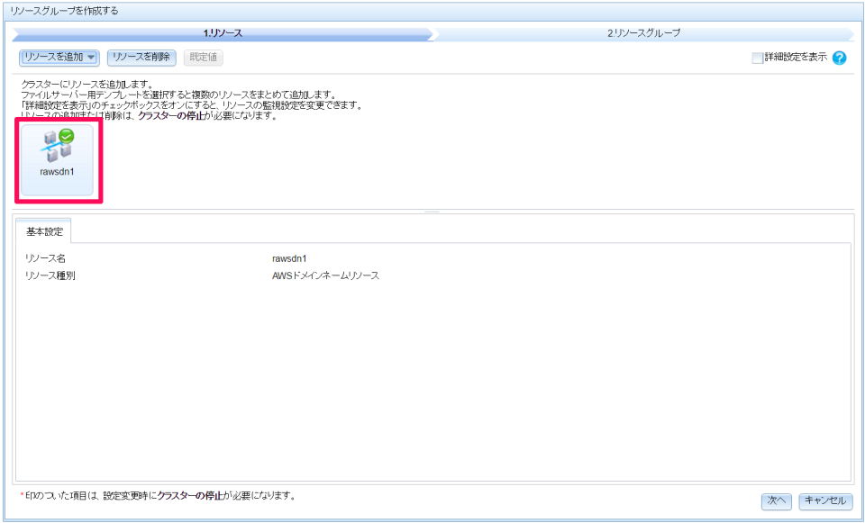Click the AWSドメインネームリソース type value

pyautogui.click(x=325, y=275)
